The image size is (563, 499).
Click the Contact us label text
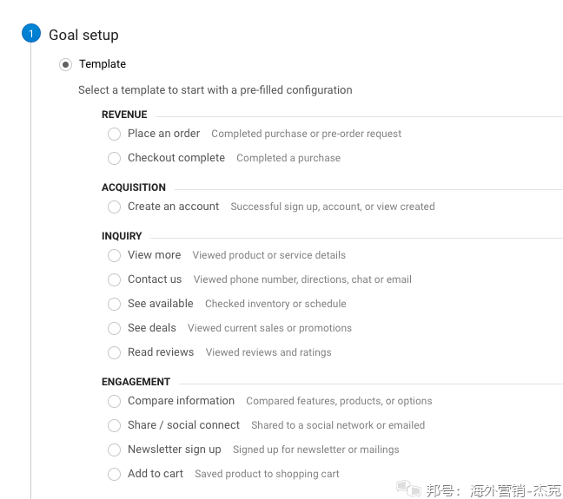(155, 279)
